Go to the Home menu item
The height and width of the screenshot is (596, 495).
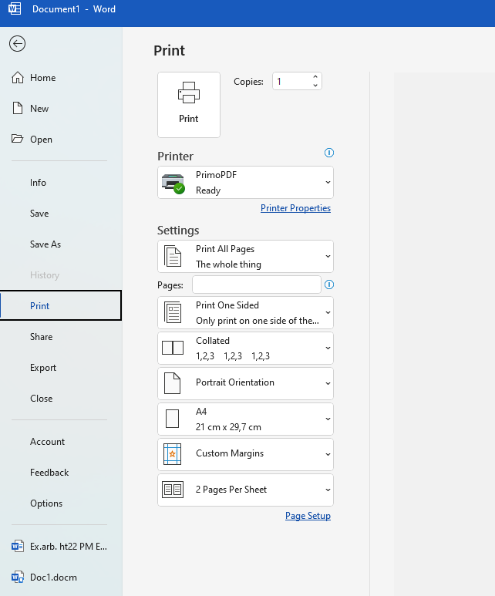tap(61, 78)
